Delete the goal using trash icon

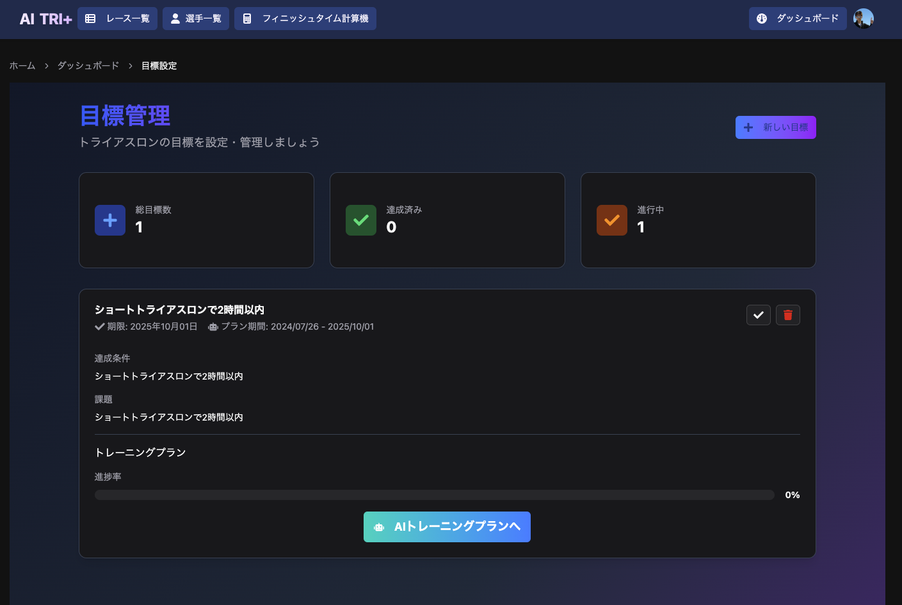coord(788,315)
